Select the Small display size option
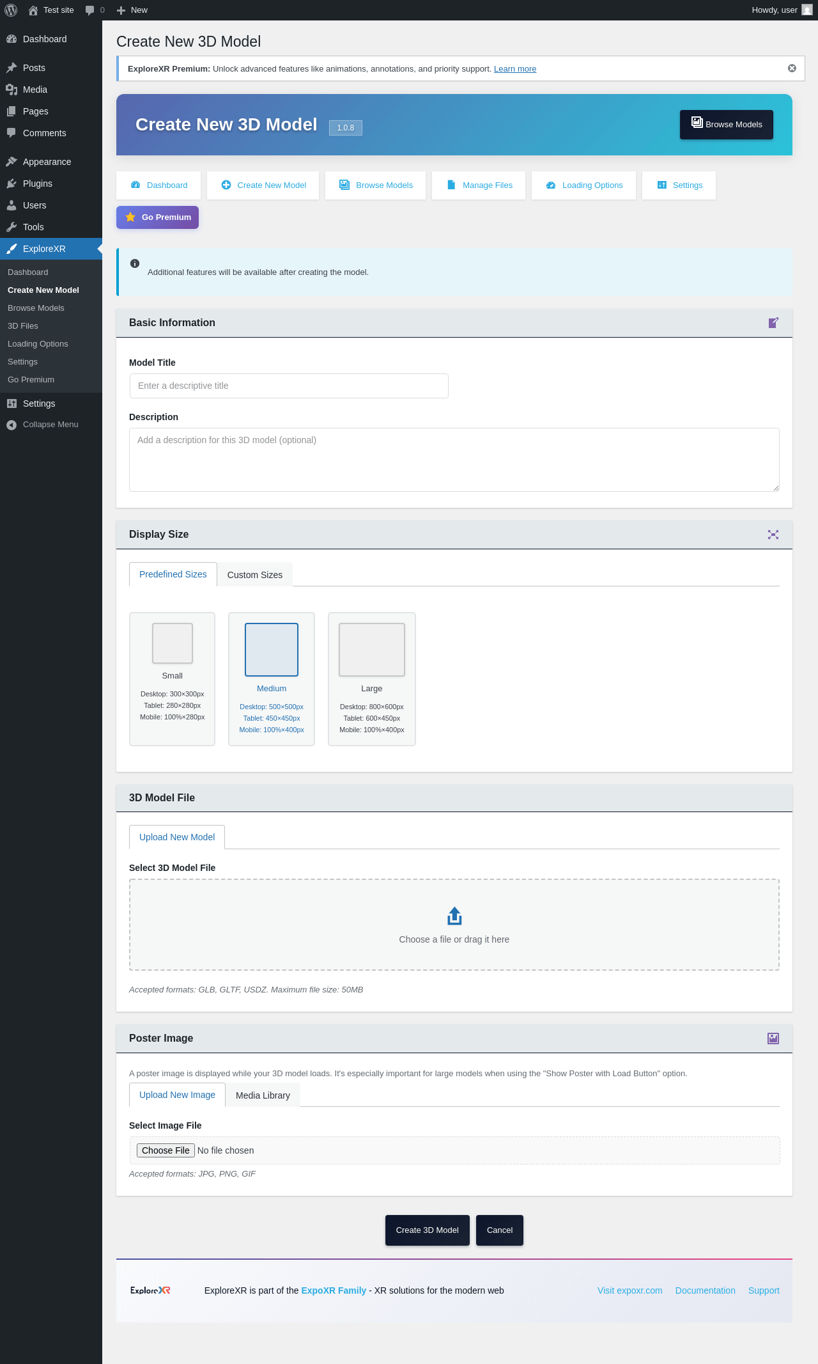 [x=172, y=678]
